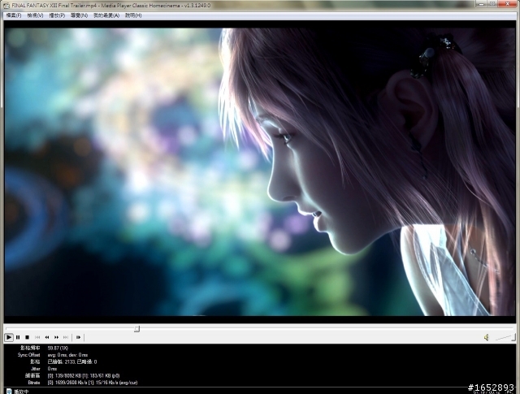520x394 pixels.
Task: Click the Jitter value 0 ms
Action: 52,369
